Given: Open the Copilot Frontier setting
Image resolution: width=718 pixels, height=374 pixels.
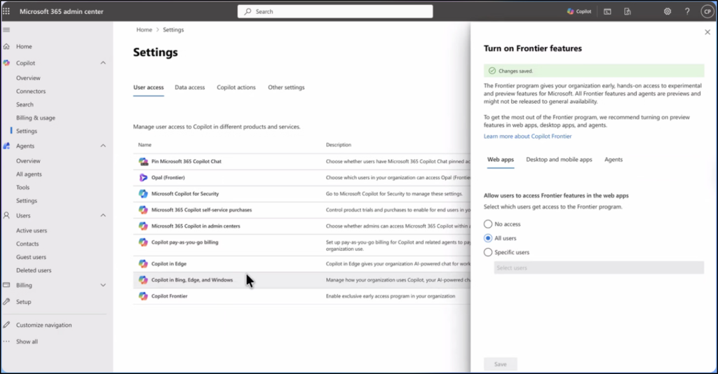Looking at the screenshot, I should (170, 296).
